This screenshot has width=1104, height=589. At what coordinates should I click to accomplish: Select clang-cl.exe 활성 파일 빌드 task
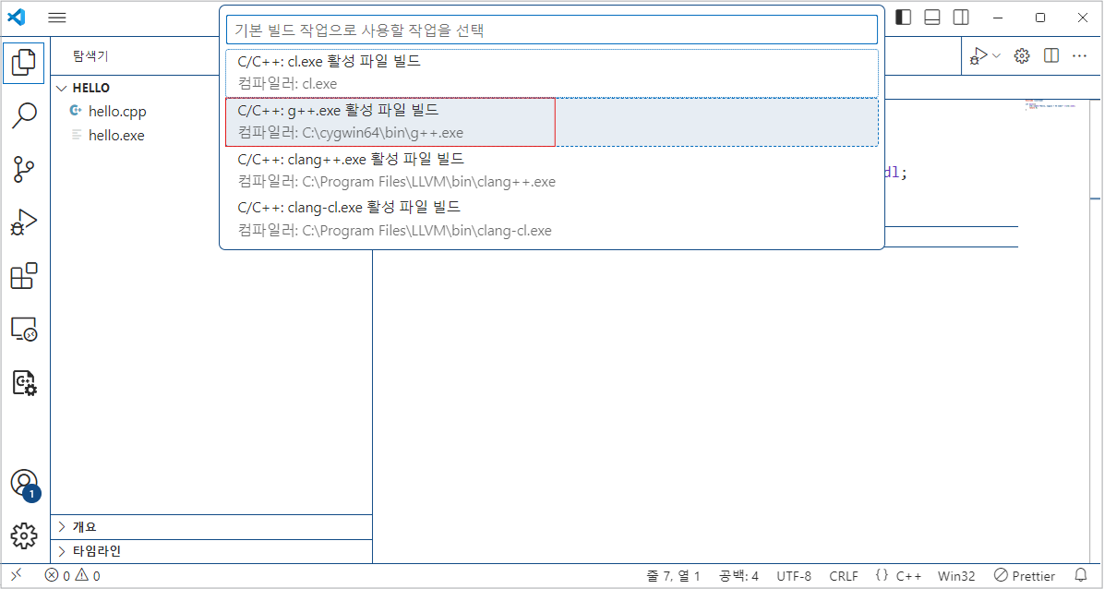tap(552, 219)
